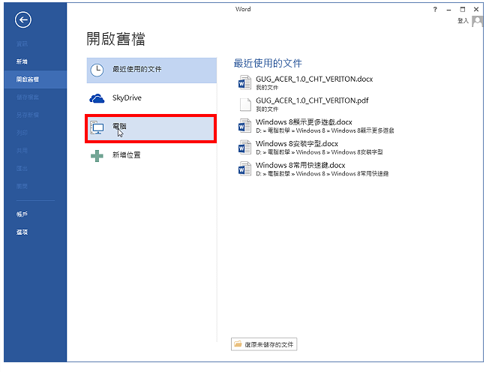Click Word icon of Windows 8安裝字型.docx
Screen dimensions: 492x372
pyautogui.click(x=244, y=148)
